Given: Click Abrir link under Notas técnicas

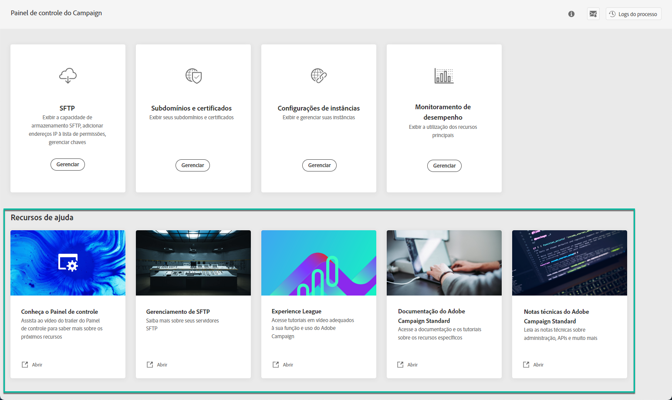Looking at the screenshot, I should coord(538,365).
